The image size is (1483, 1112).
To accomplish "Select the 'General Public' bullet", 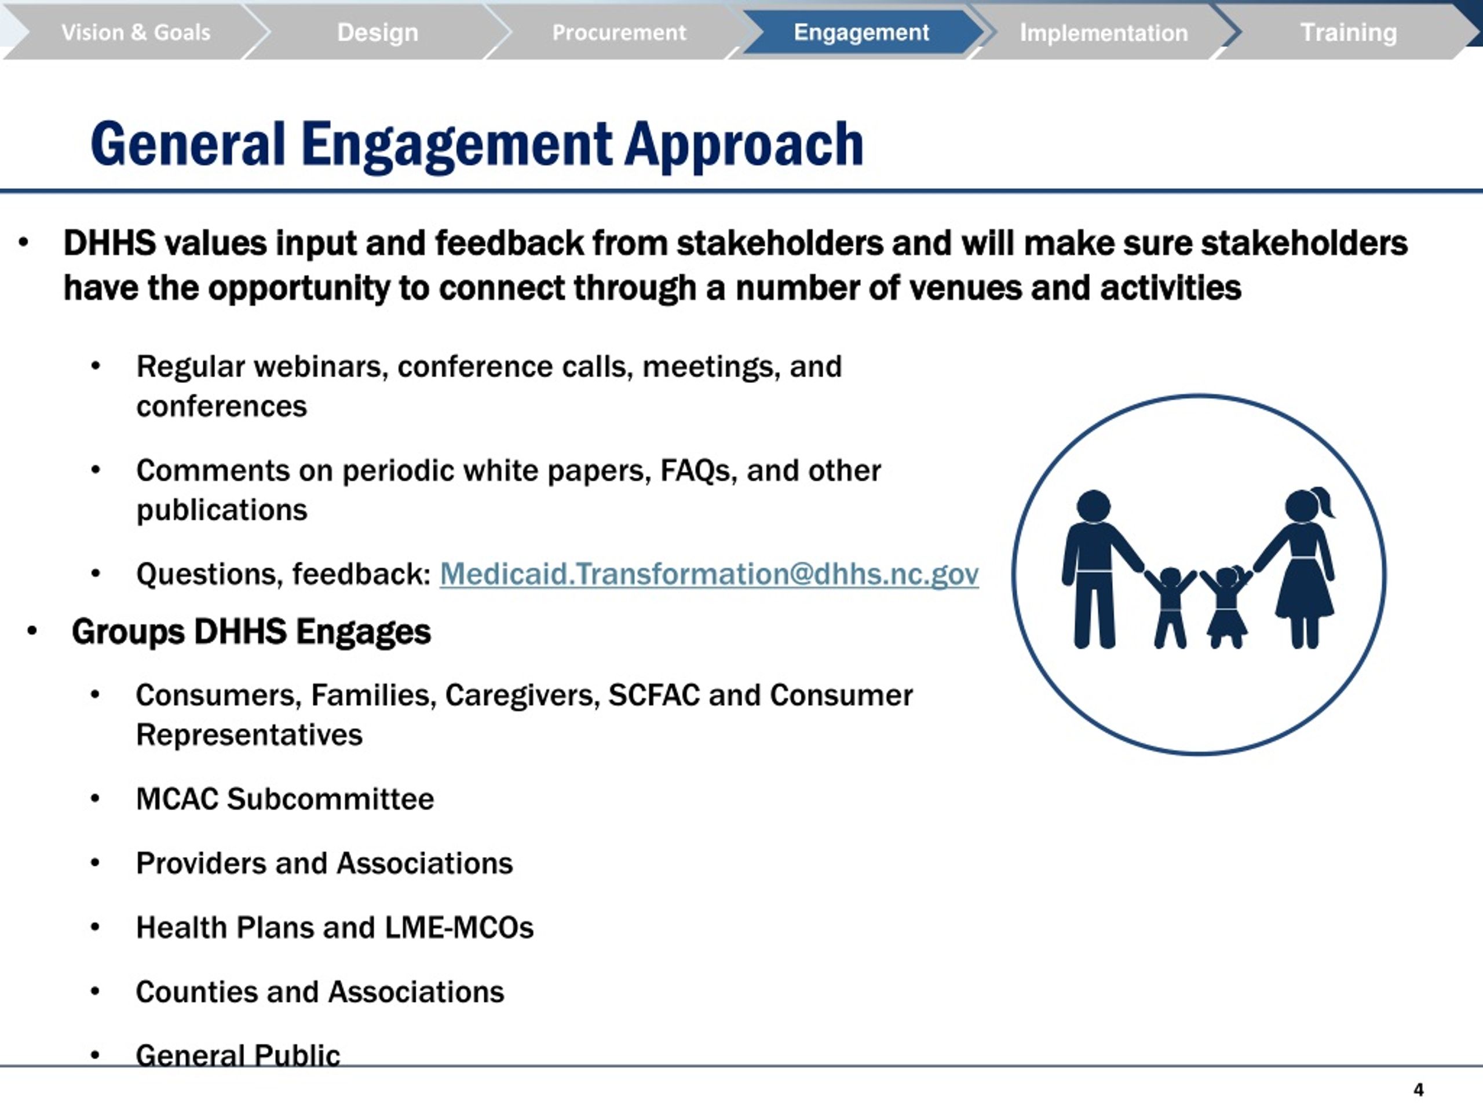I will coord(238,1055).
